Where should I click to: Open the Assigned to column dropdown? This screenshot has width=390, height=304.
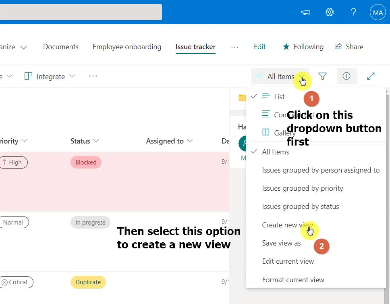click(190, 141)
